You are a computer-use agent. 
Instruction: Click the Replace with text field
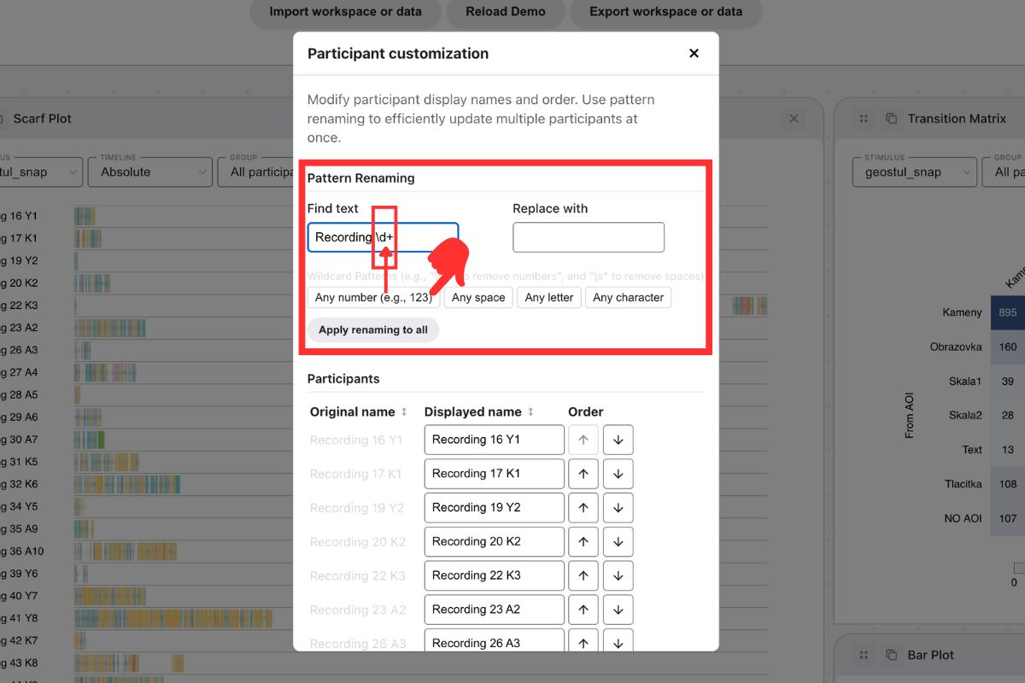[589, 237]
